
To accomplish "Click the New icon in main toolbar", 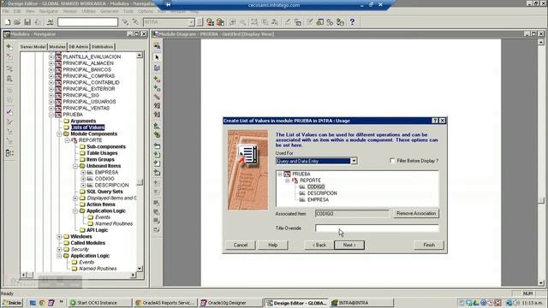I will coord(8,22).
